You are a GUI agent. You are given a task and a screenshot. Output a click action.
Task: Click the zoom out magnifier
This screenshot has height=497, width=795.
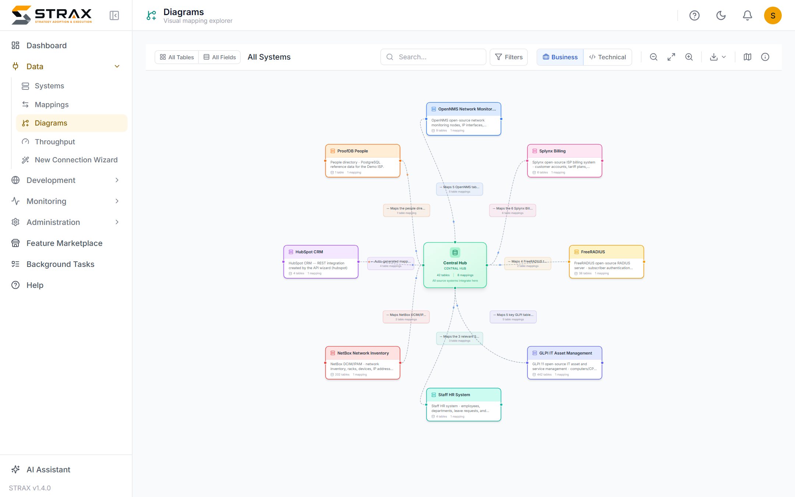[x=653, y=57]
